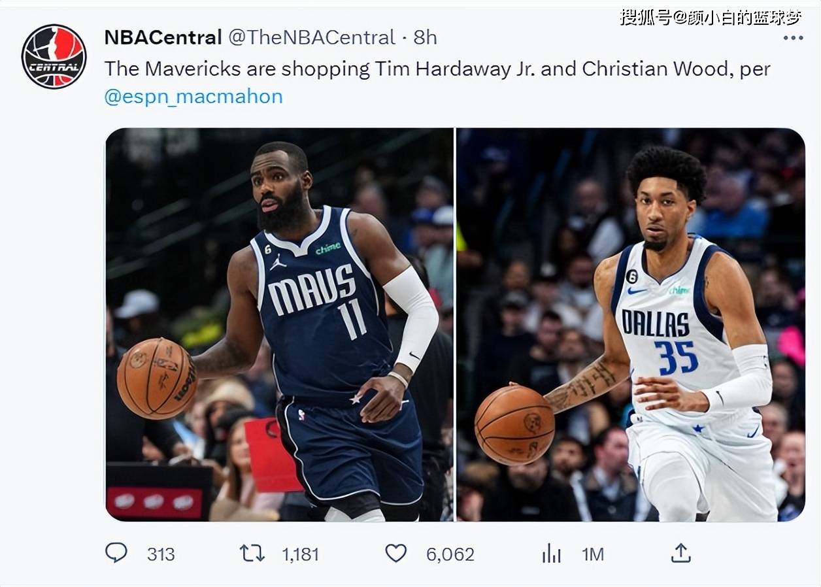
Task: Click the 6,062 likes count
Action: [450, 554]
